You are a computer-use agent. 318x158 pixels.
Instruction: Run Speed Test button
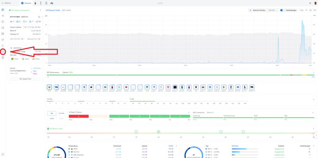tap(25, 79)
